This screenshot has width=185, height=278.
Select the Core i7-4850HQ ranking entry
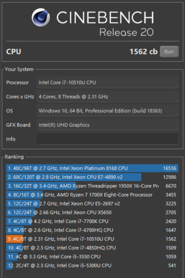click(x=92, y=248)
